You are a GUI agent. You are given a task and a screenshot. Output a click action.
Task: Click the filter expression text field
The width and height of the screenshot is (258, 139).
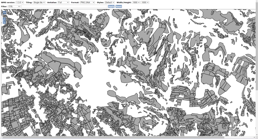coord(64,6)
